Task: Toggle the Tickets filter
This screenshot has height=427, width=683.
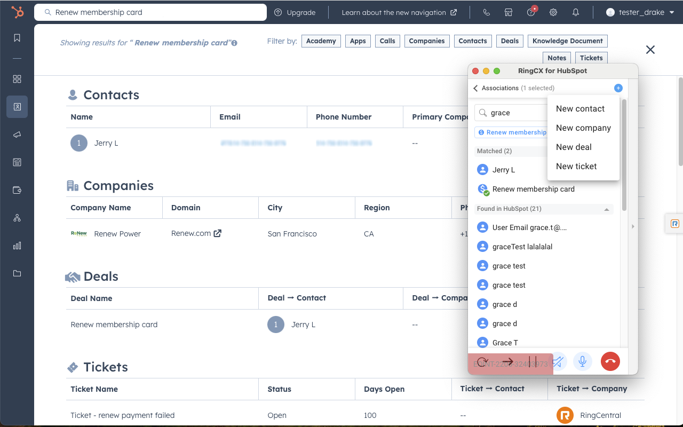Action: 591,58
